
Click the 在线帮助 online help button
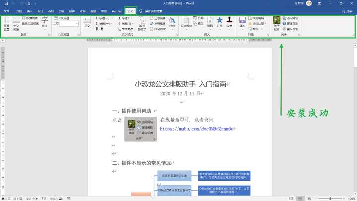pyautogui.click(x=290, y=23)
